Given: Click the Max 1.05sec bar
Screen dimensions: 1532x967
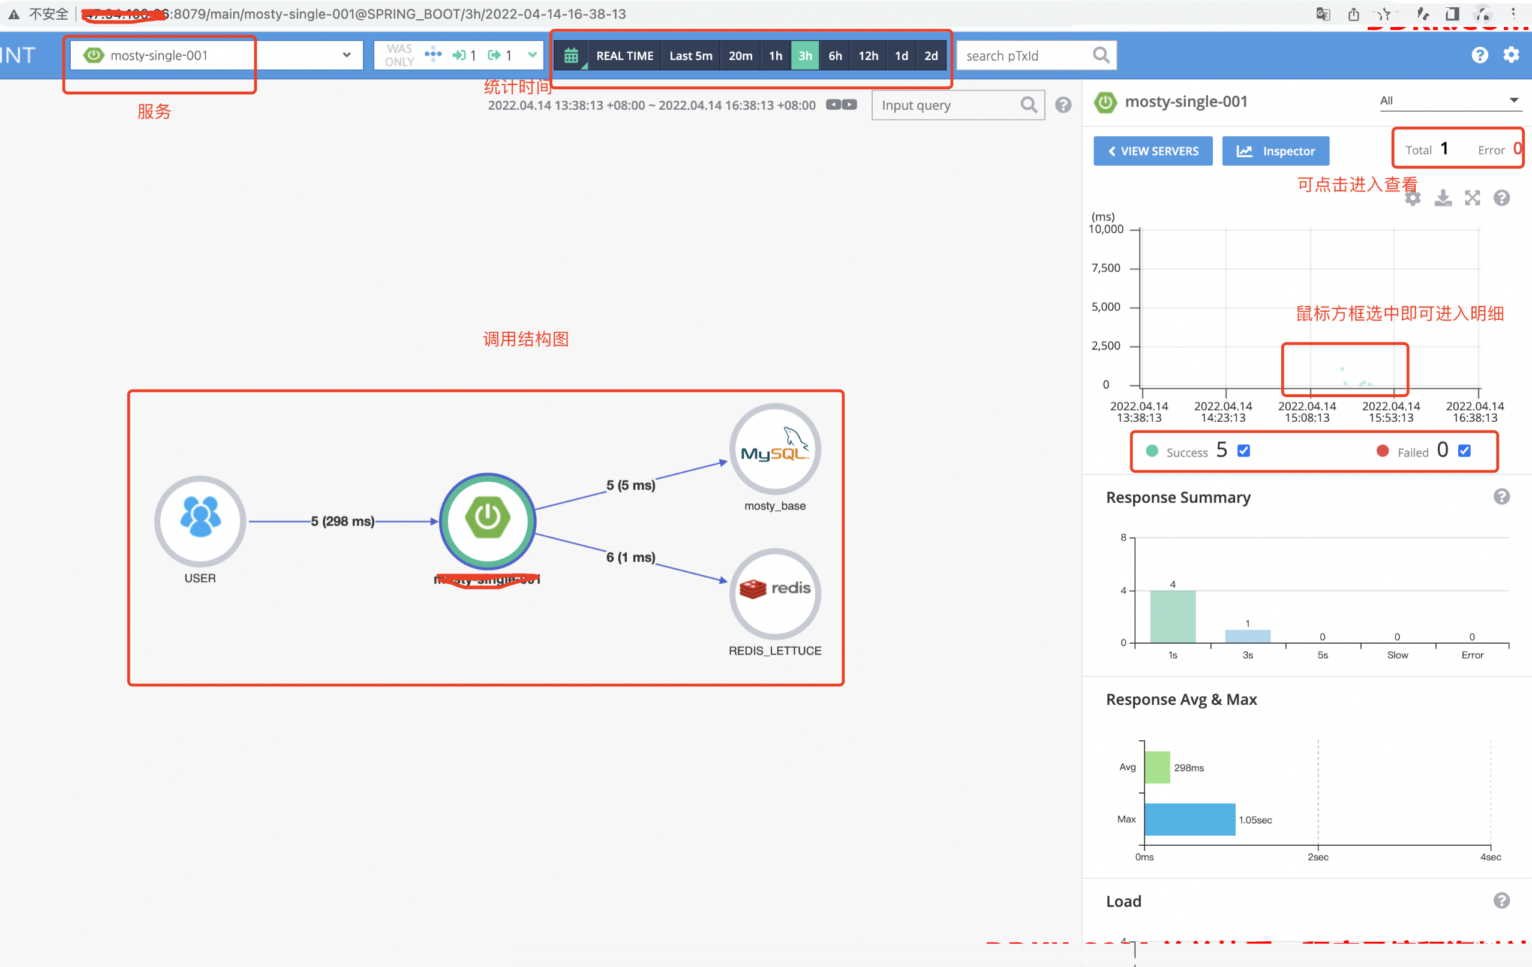Looking at the screenshot, I should [x=1189, y=819].
